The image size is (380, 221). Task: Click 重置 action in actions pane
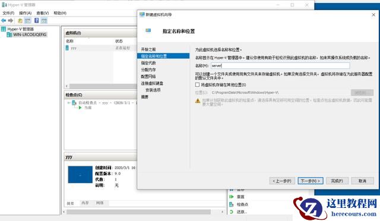(240, 197)
